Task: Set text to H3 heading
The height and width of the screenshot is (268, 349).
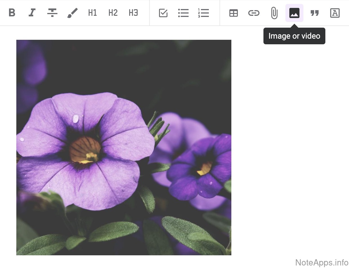Action: pos(133,13)
